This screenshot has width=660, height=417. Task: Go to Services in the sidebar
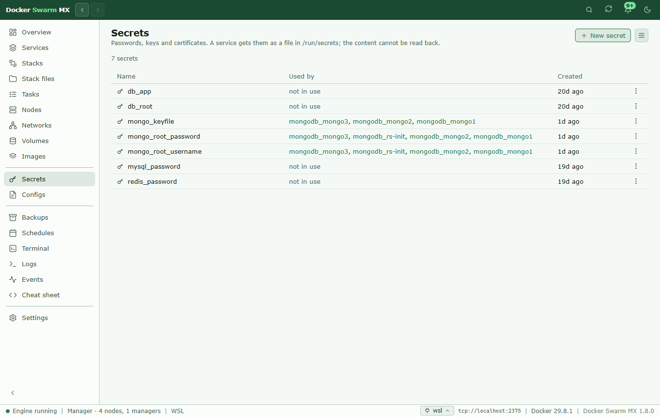(x=49, y=48)
